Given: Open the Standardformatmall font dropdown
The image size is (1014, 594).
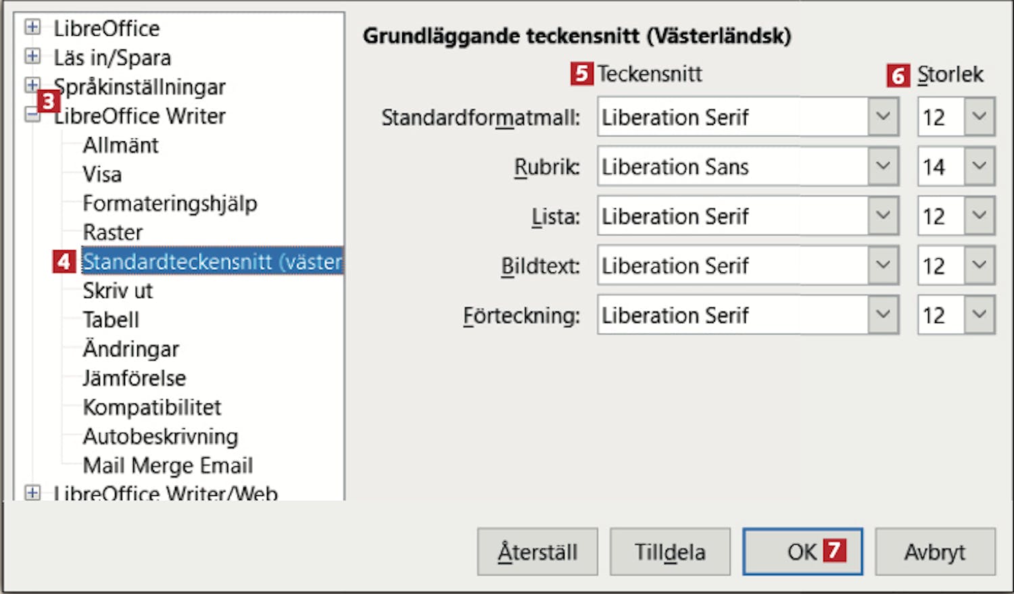Looking at the screenshot, I should [x=883, y=117].
